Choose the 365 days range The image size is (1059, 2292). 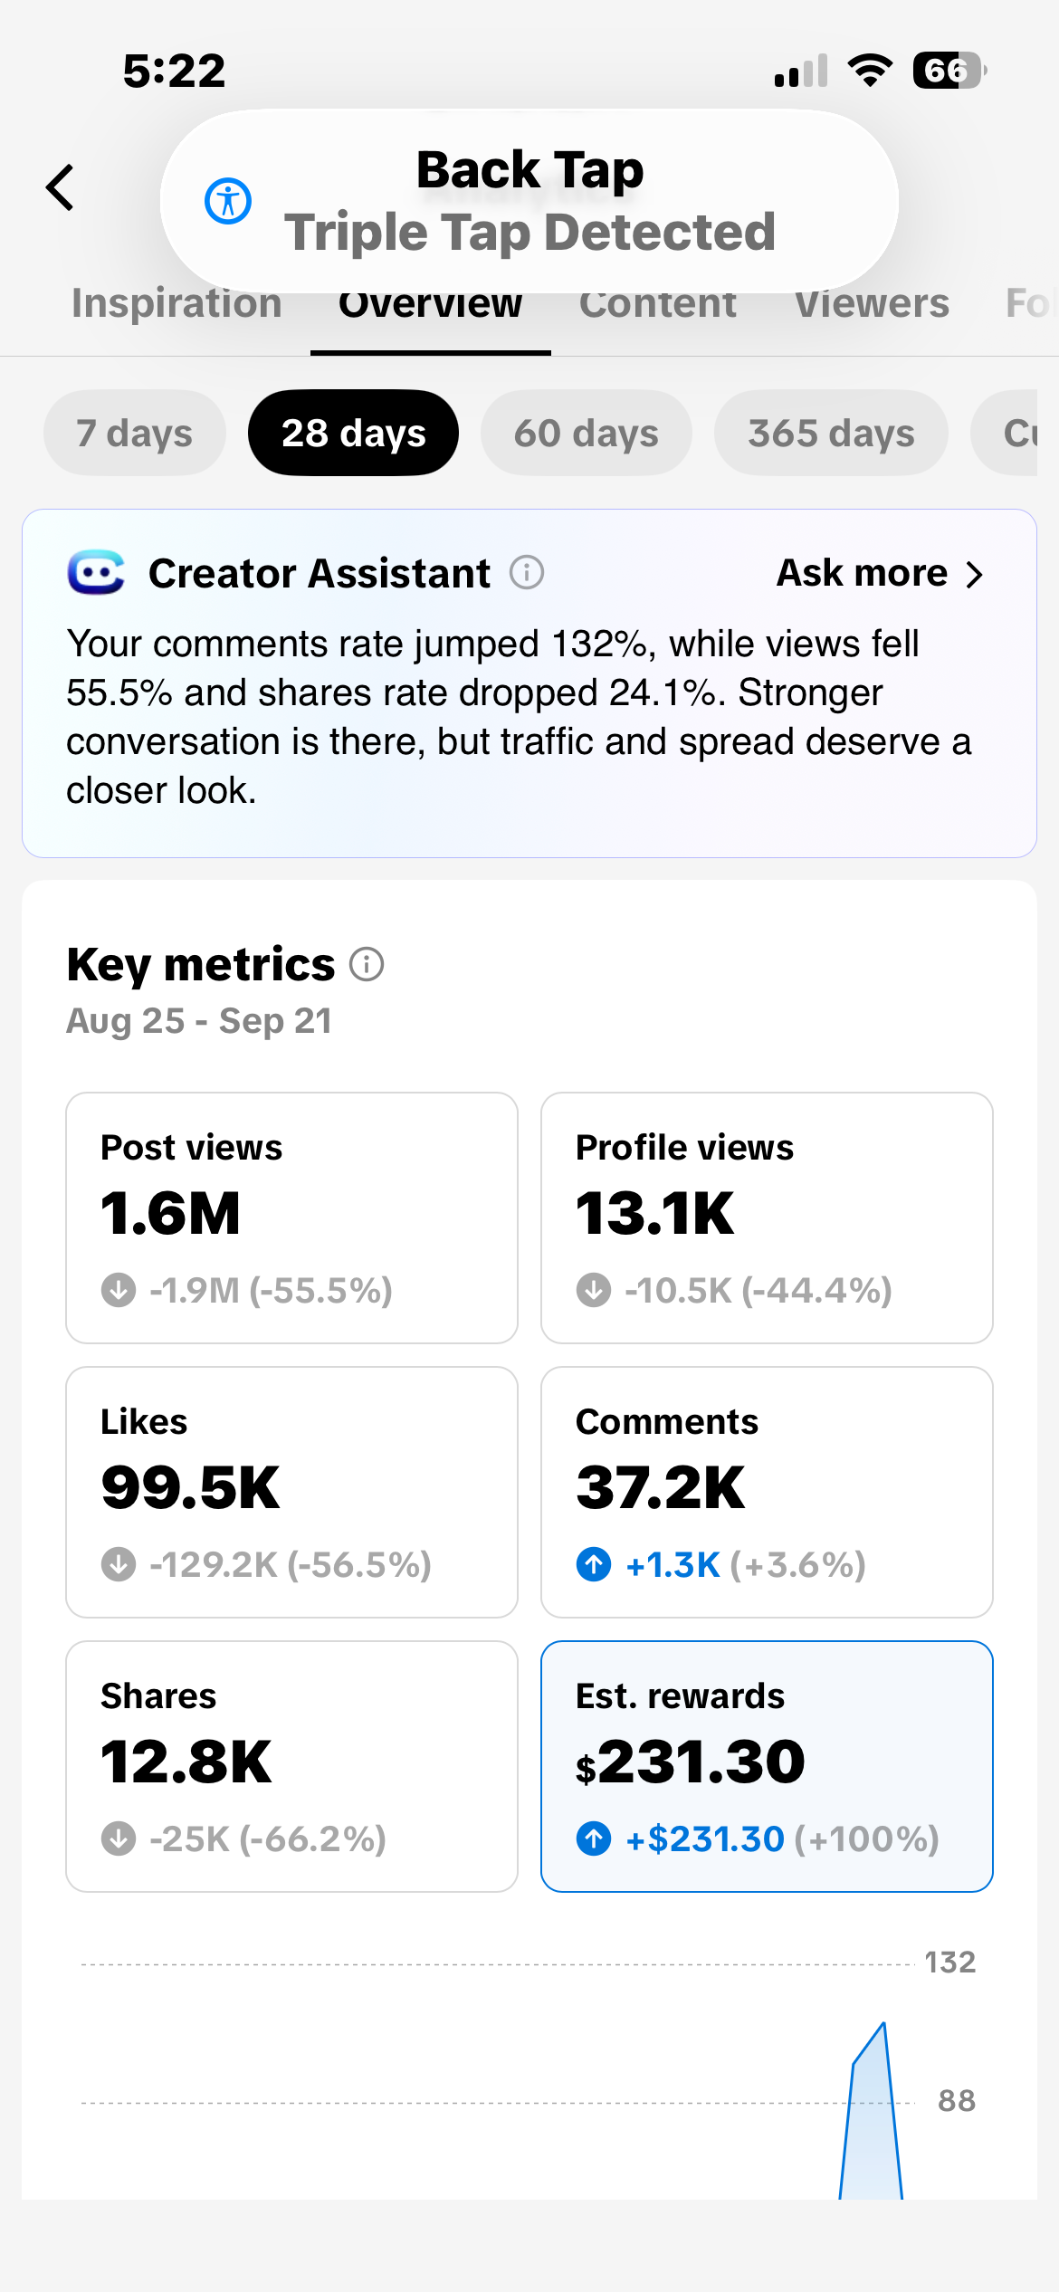point(832,433)
